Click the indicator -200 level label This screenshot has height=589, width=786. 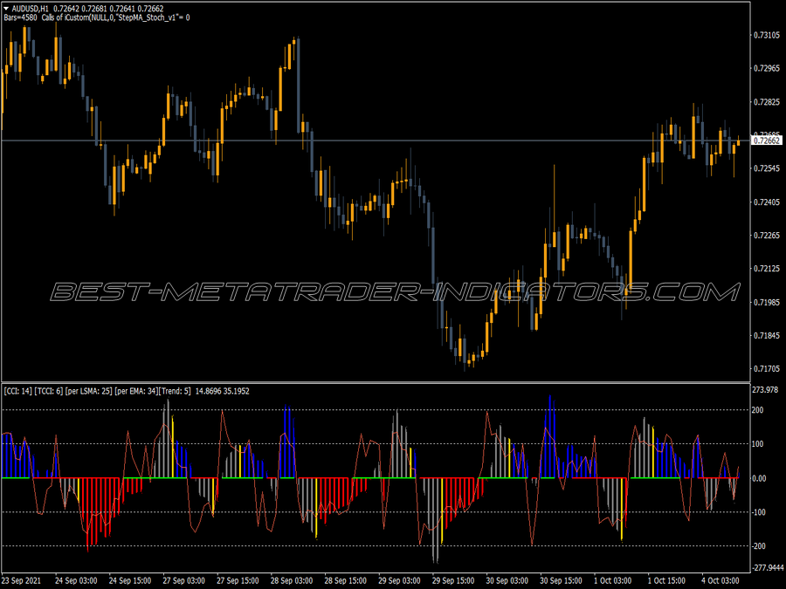pyautogui.click(x=759, y=546)
